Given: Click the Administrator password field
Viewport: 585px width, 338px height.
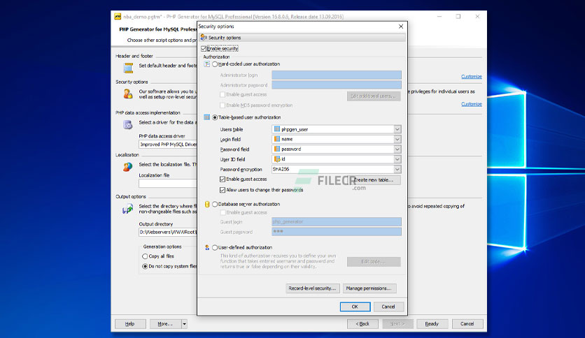Looking at the screenshot, I should (337, 85).
